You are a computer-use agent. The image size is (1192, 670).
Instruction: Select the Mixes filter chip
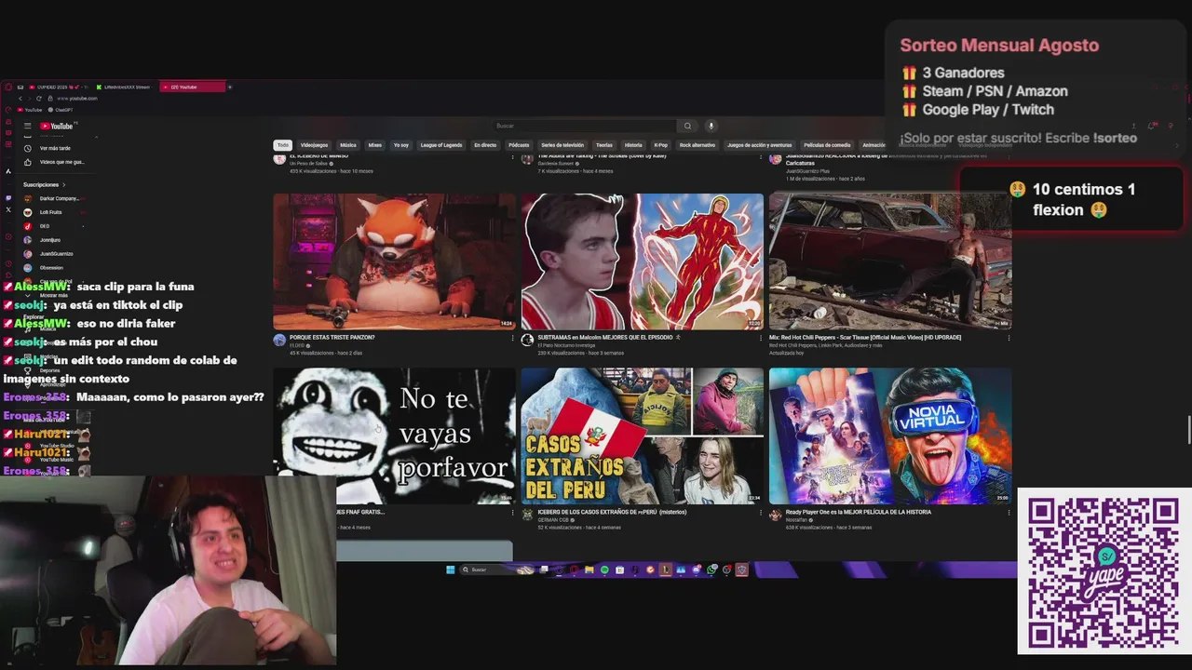374,145
